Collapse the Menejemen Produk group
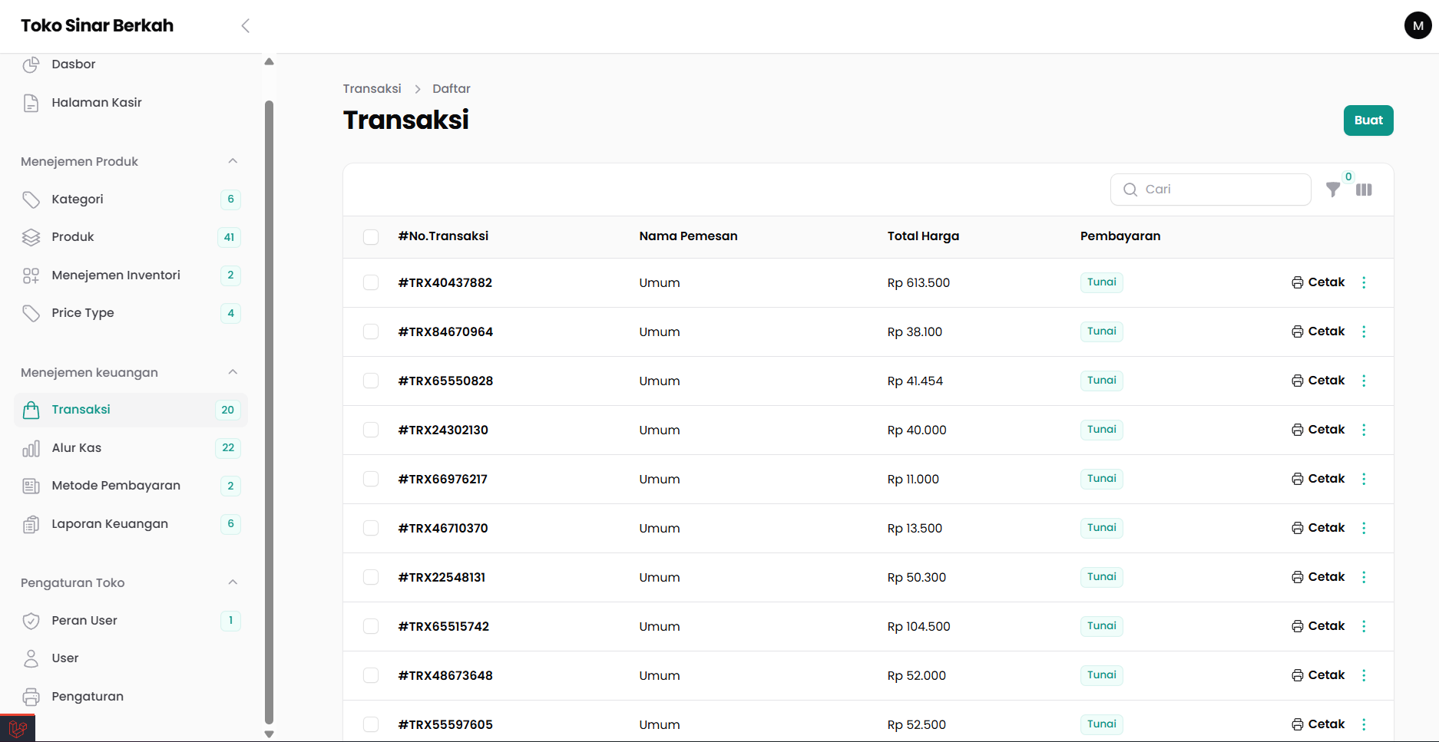The width and height of the screenshot is (1439, 742). 233,161
